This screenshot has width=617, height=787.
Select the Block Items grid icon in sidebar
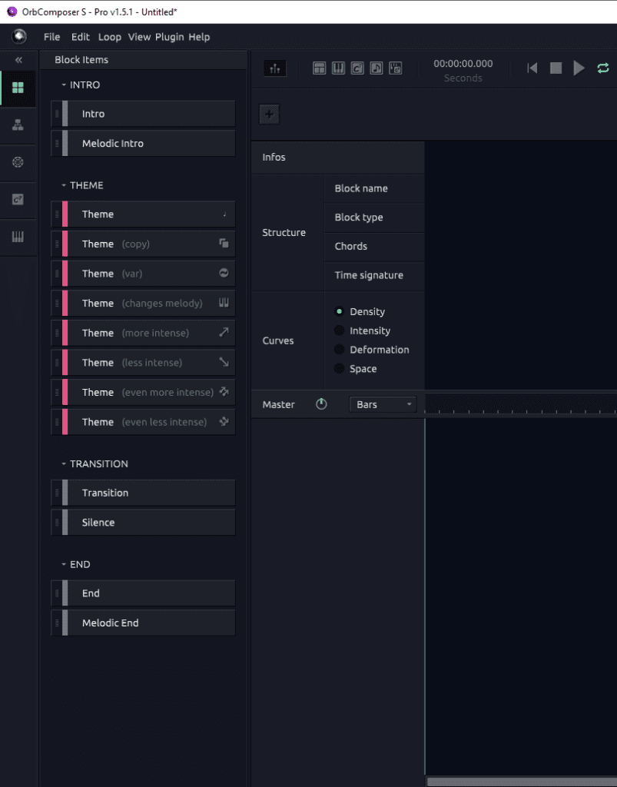(x=18, y=88)
